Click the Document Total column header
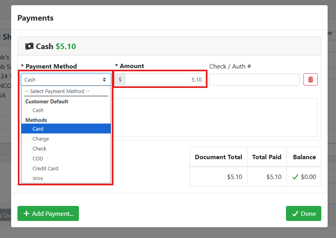The height and width of the screenshot is (238, 336). [x=218, y=157]
